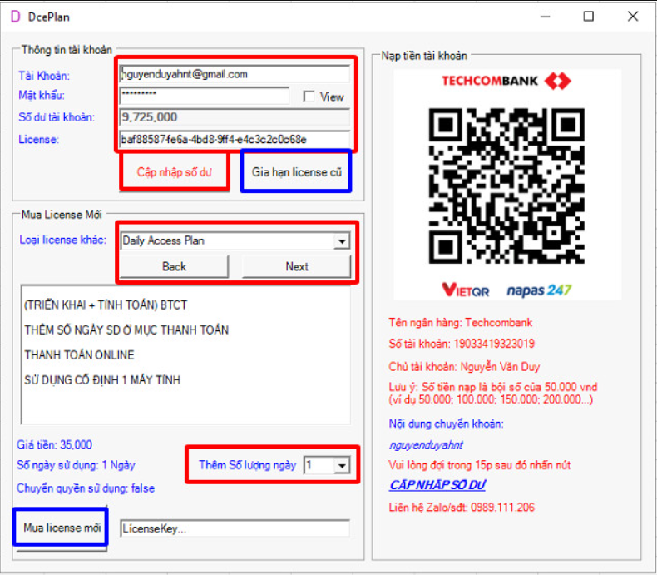This screenshot has width=657, height=575.
Task: Click the LicenseKey... input field
Action: [x=235, y=529]
